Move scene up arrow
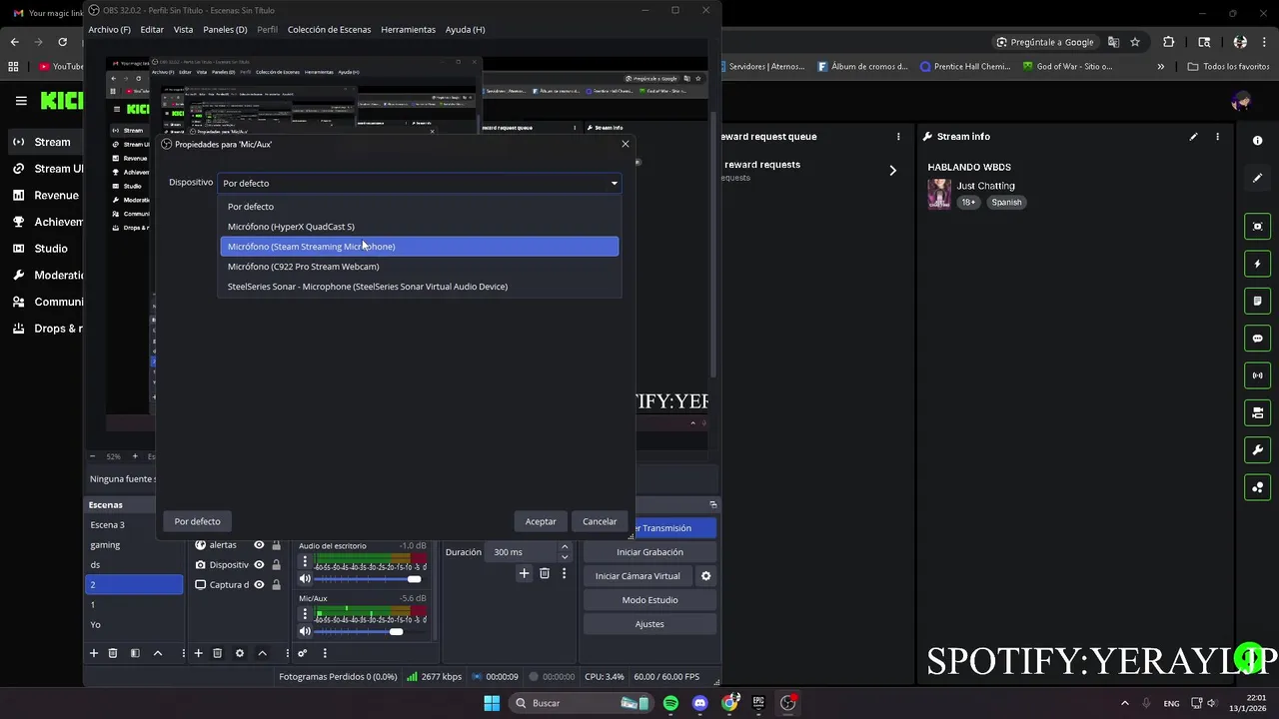 click(x=158, y=653)
